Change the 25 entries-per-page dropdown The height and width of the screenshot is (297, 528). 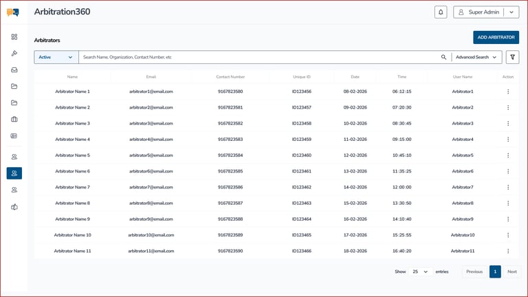point(420,272)
